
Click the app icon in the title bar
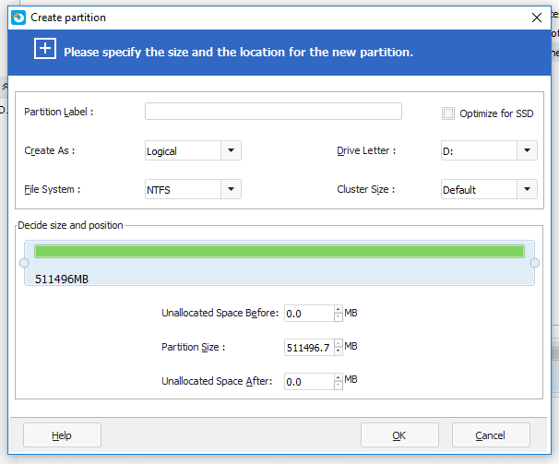(18, 17)
